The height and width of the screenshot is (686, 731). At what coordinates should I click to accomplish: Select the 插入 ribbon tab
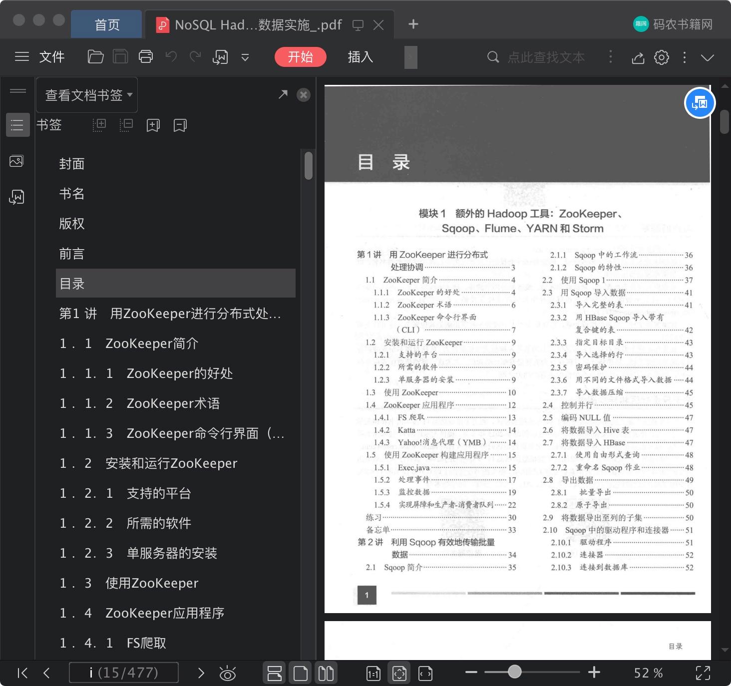[x=360, y=57]
